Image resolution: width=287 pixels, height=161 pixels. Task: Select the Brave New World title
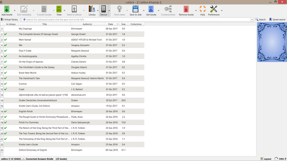[27, 72]
